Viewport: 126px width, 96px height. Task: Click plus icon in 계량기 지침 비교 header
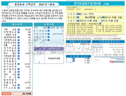(x=88, y=41)
